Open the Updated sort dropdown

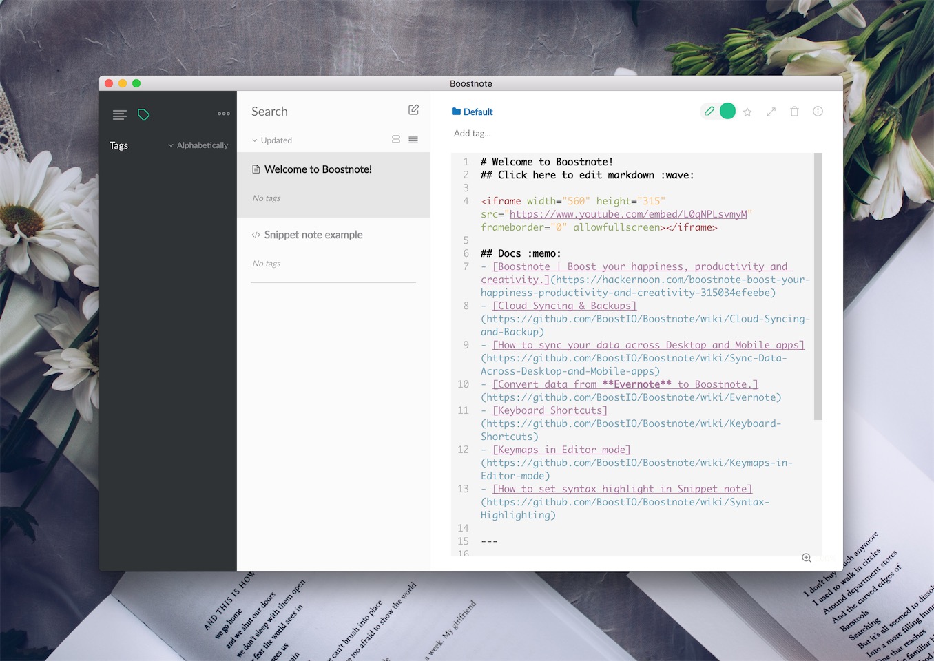pyautogui.click(x=272, y=140)
